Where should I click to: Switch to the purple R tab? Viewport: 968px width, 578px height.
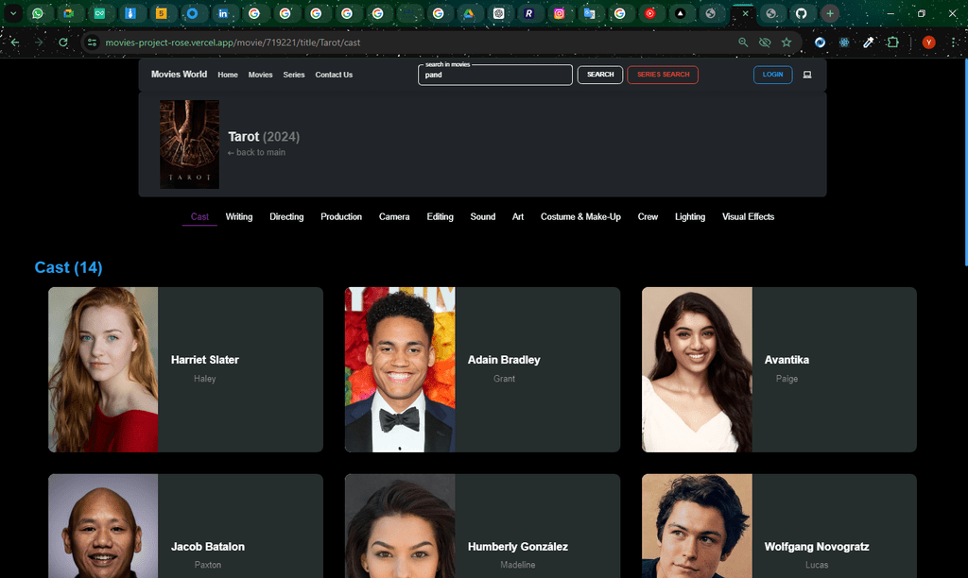click(x=528, y=13)
